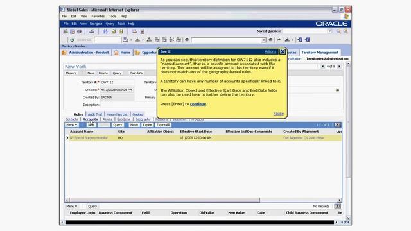
Task: Open the Siebel Query menu
Action: [x=110, y=24]
